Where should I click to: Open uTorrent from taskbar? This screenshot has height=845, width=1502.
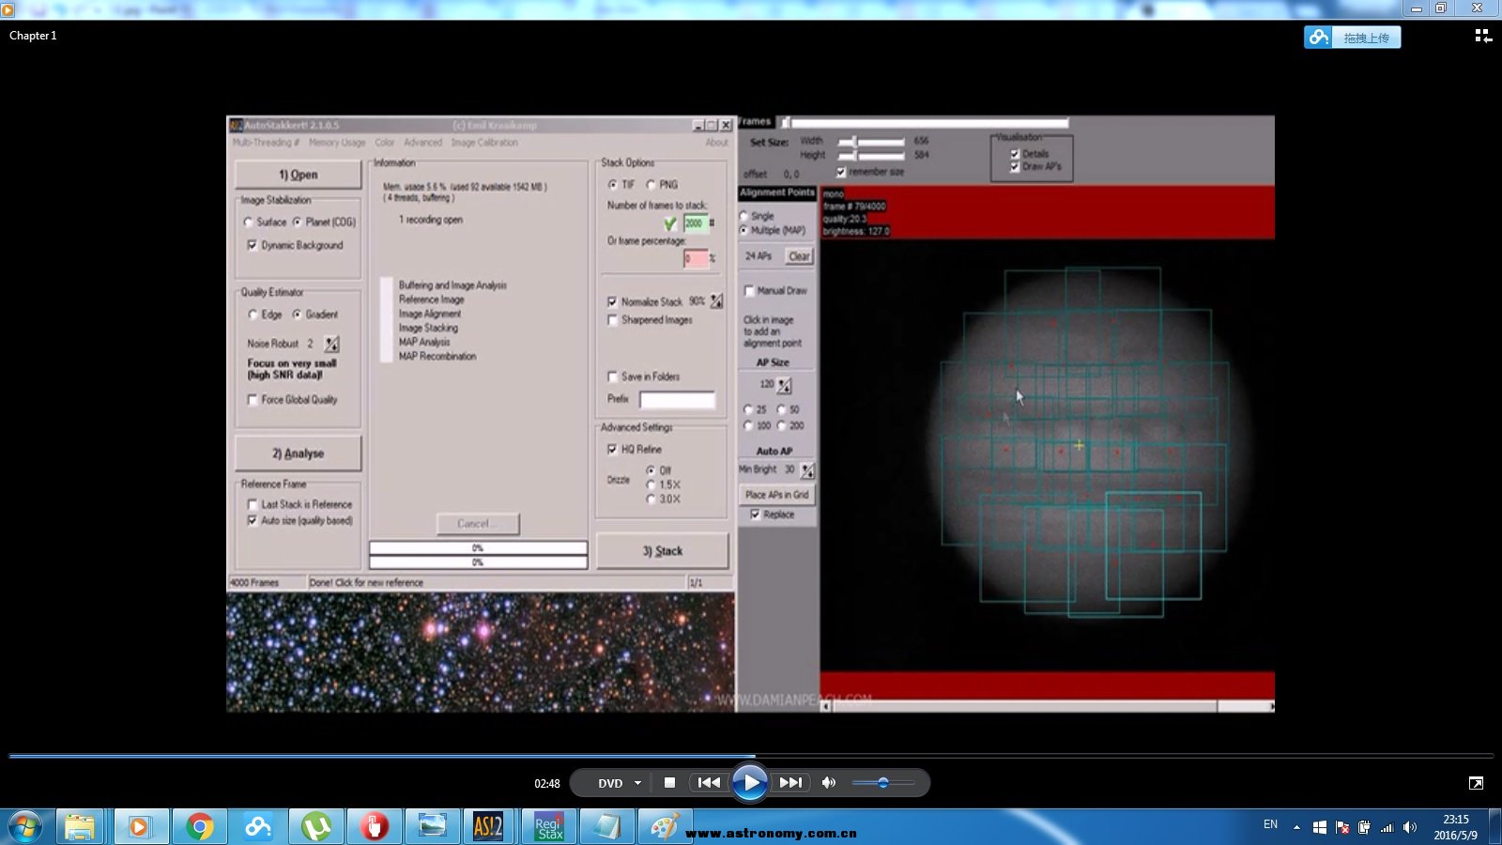[x=316, y=827]
